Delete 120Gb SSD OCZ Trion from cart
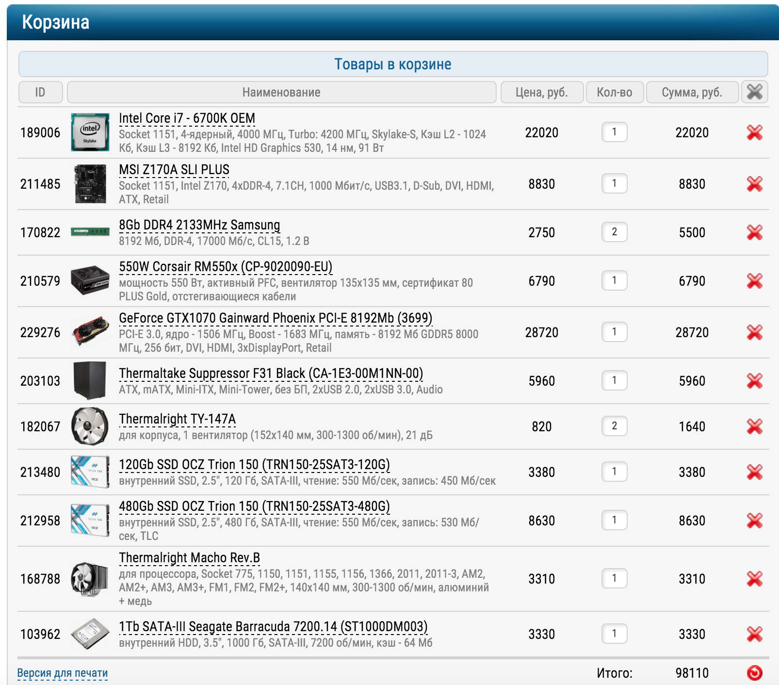779x685 pixels. coord(754,472)
